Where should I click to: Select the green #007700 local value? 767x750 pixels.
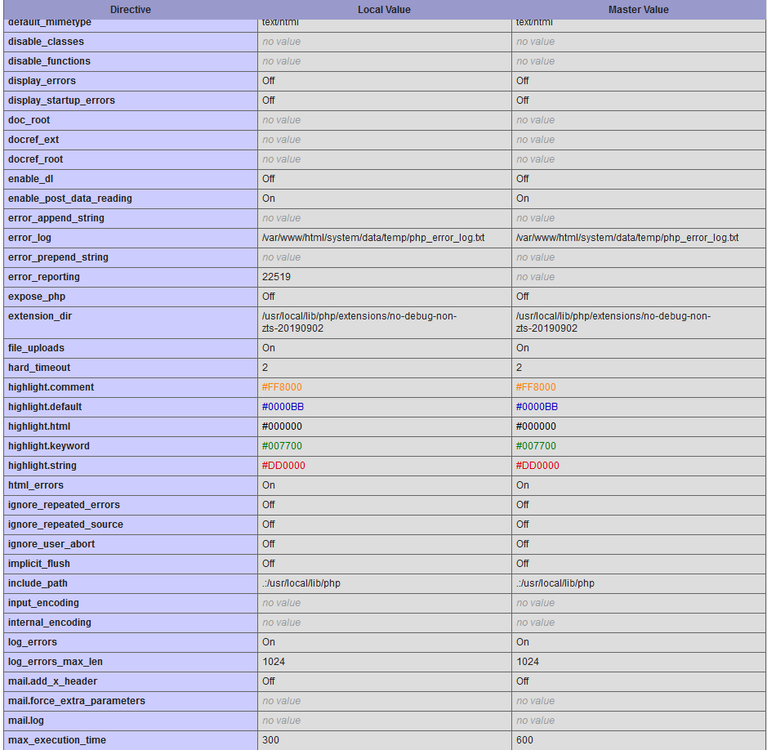[x=282, y=446]
